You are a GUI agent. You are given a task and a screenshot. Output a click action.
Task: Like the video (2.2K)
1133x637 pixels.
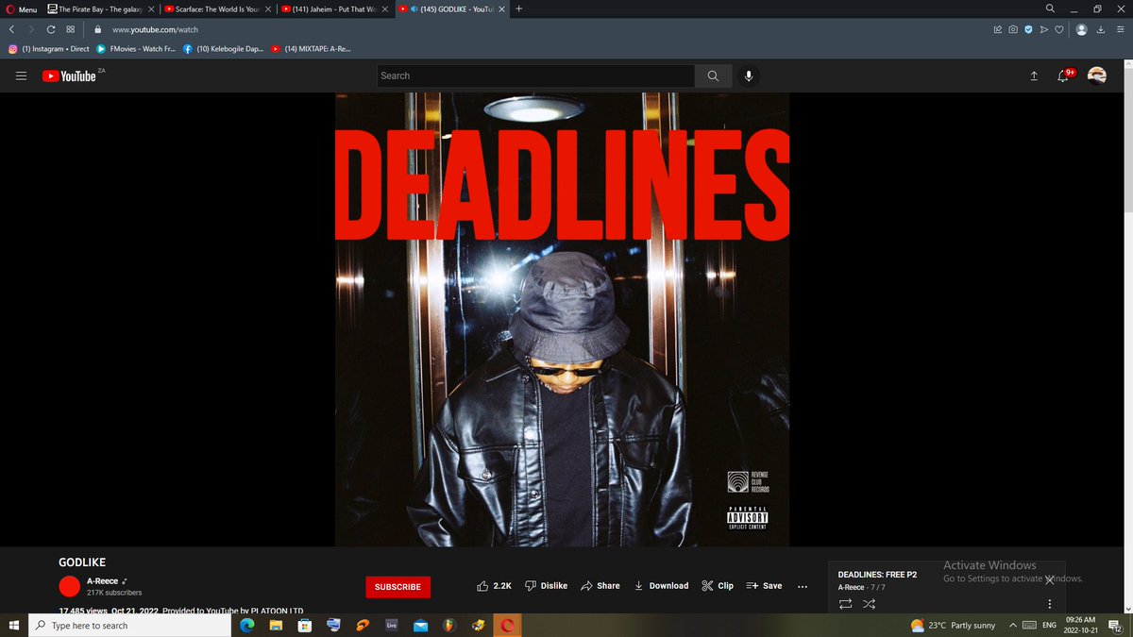coord(495,585)
